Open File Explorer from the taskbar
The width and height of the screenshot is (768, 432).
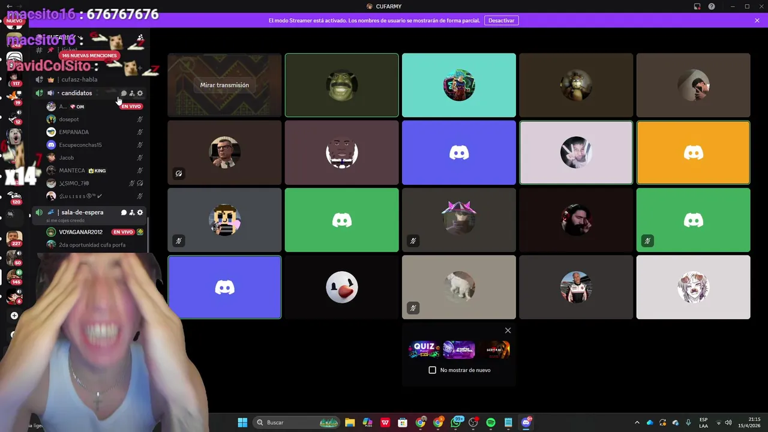click(350, 422)
